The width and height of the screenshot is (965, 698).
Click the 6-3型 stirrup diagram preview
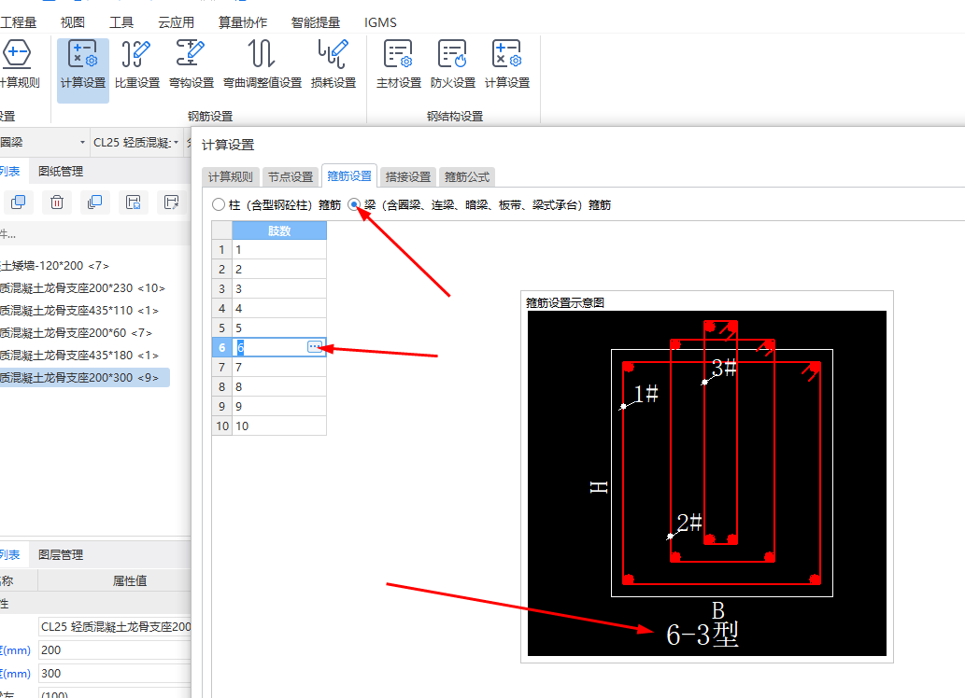[x=706, y=483]
